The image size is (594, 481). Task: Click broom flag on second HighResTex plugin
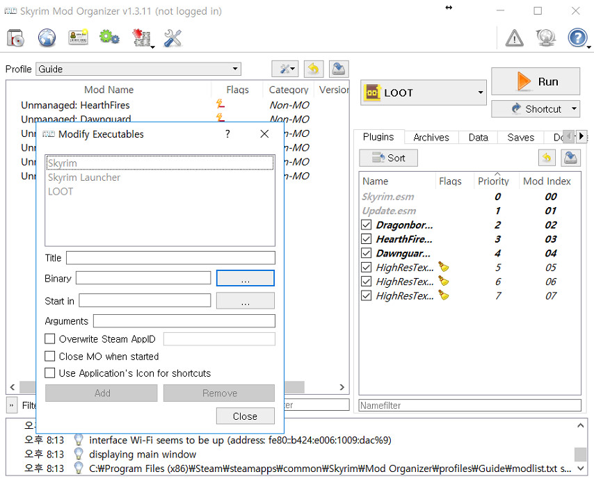(x=444, y=282)
